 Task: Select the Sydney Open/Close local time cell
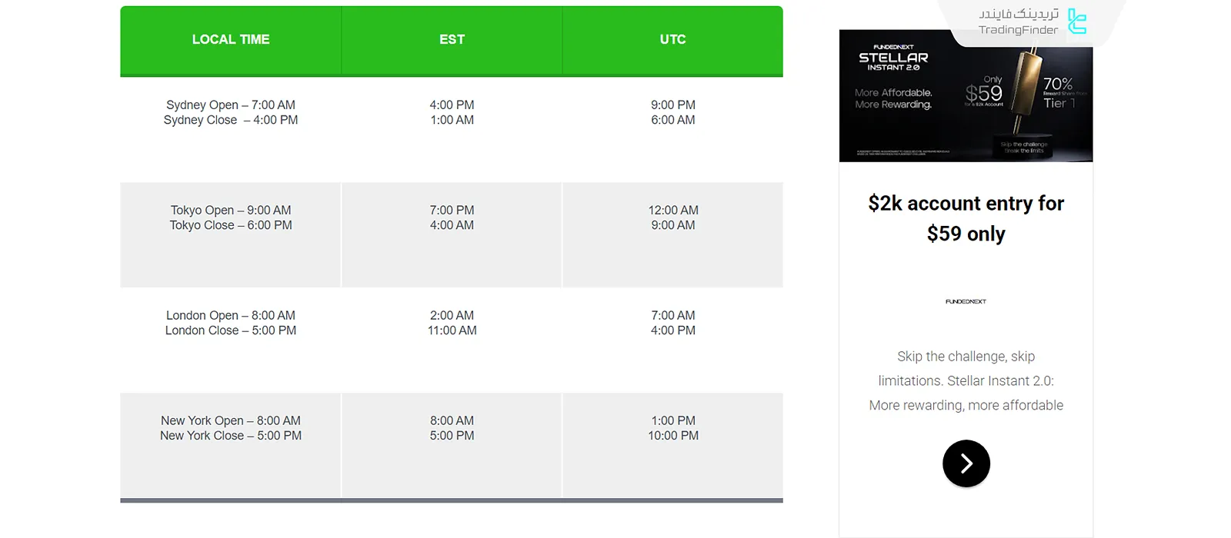231,113
